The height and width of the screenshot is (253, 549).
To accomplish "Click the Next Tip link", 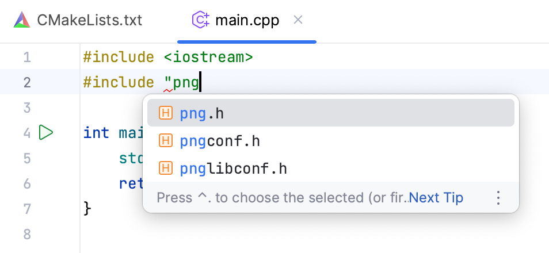I will click(x=436, y=198).
